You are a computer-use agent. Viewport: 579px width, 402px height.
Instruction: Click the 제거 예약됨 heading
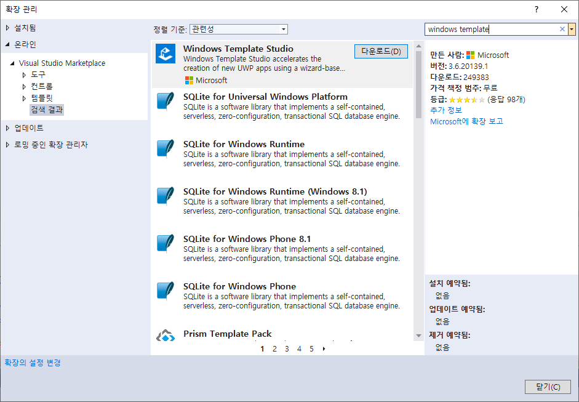450,336
